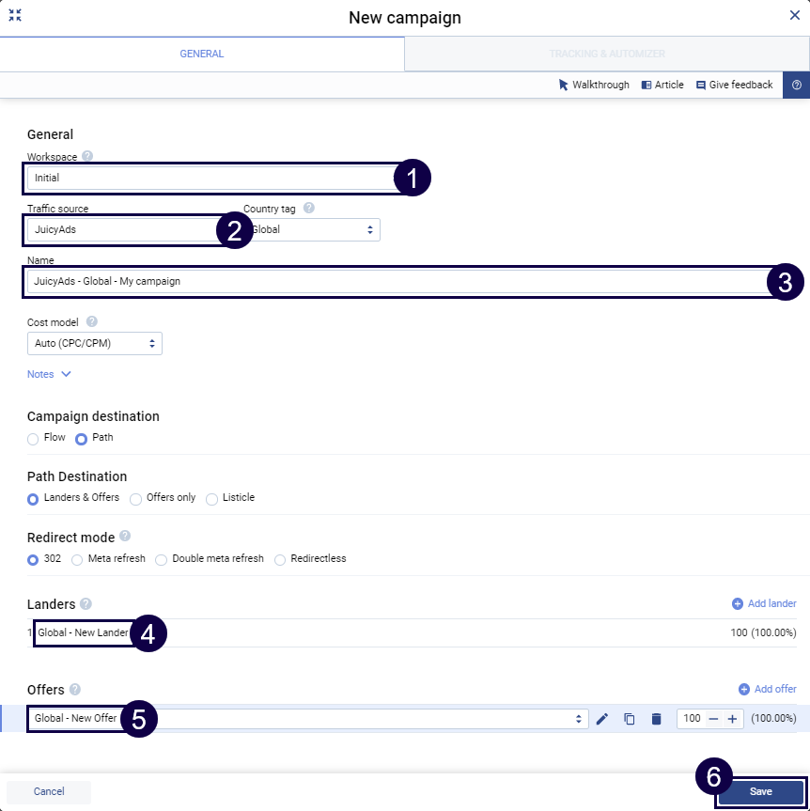Increase offer weight with plus button
Screen dimensions: 810x811
[x=732, y=719]
